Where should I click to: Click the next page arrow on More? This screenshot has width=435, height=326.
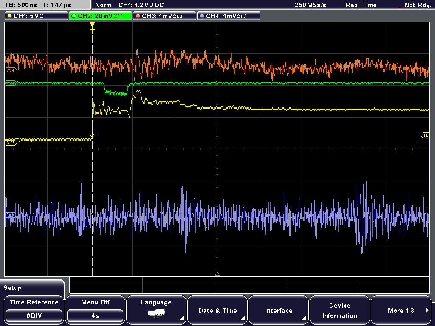tap(427, 310)
